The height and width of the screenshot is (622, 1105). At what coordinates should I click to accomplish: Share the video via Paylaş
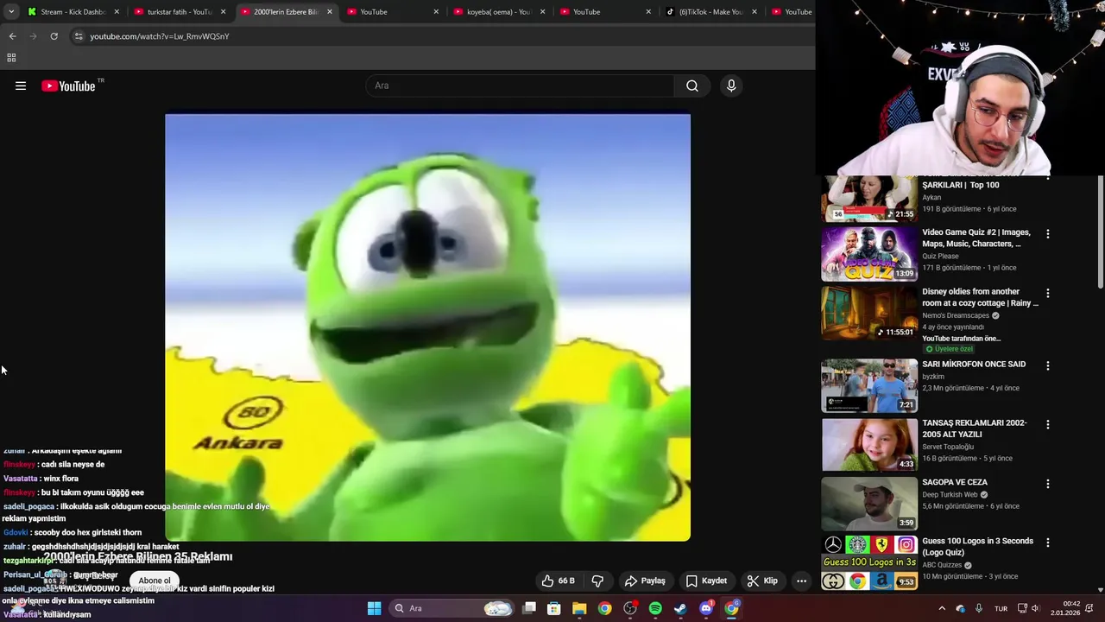(645, 581)
